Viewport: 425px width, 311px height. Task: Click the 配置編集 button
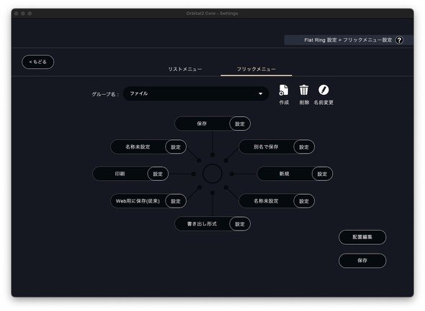[x=362, y=237]
